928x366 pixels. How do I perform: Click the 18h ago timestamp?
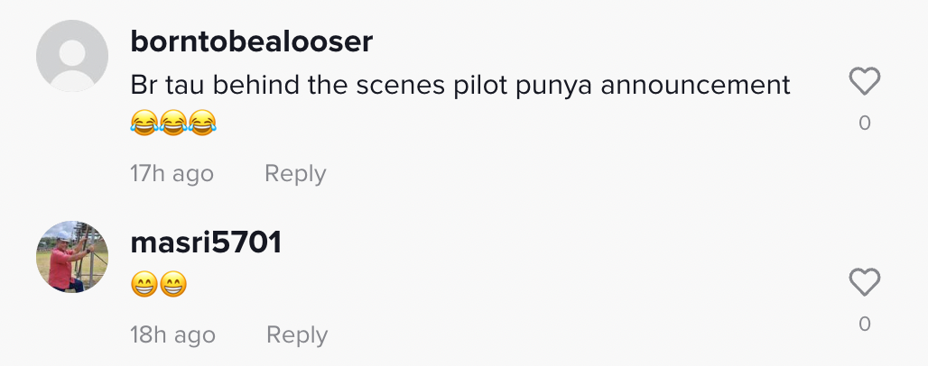pos(173,335)
